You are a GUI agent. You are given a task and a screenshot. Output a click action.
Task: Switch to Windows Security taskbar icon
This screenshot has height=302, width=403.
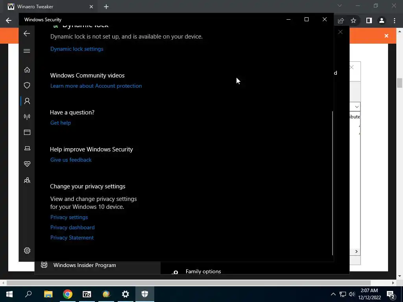(x=145, y=294)
